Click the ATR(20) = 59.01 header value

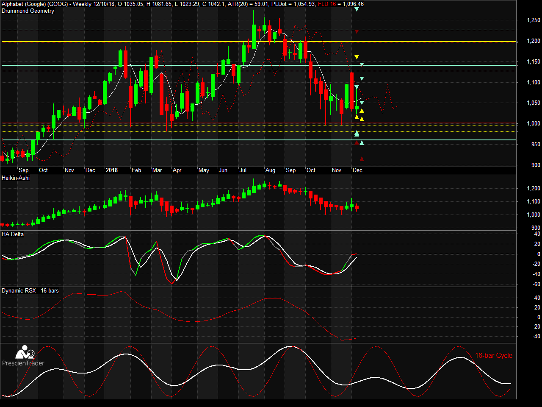[248, 4]
